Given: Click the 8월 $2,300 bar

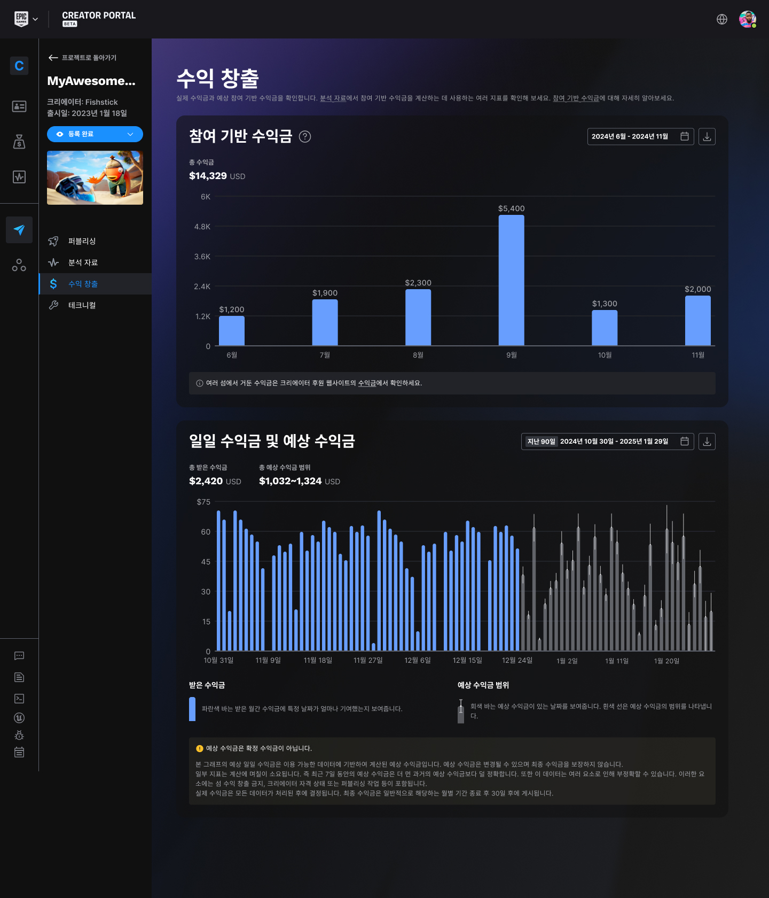Looking at the screenshot, I should tap(418, 318).
